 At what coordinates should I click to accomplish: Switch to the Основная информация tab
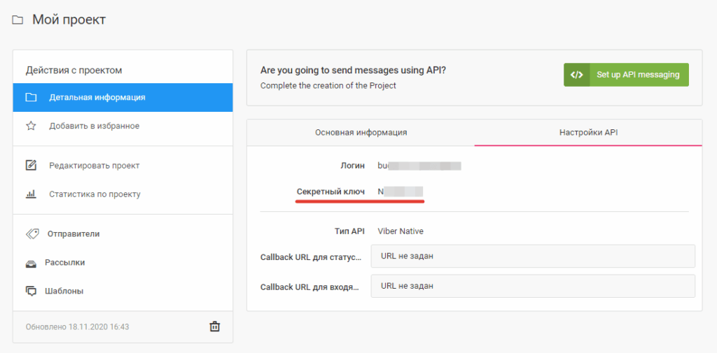[x=361, y=132]
